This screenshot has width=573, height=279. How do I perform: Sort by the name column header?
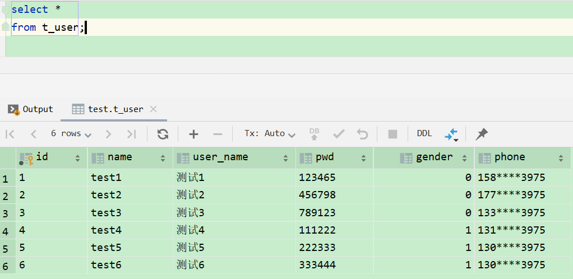[130, 158]
